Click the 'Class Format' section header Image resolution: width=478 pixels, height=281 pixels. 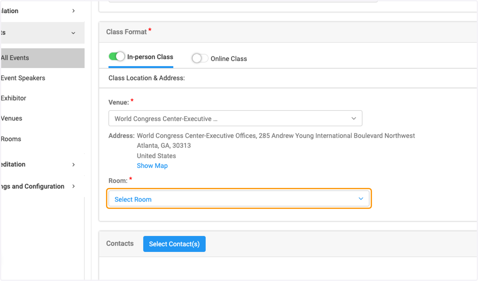[127, 32]
